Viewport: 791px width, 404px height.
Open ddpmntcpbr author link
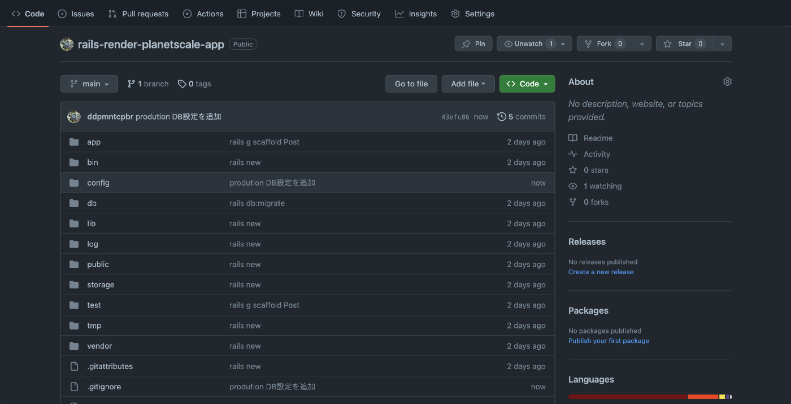(x=110, y=117)
